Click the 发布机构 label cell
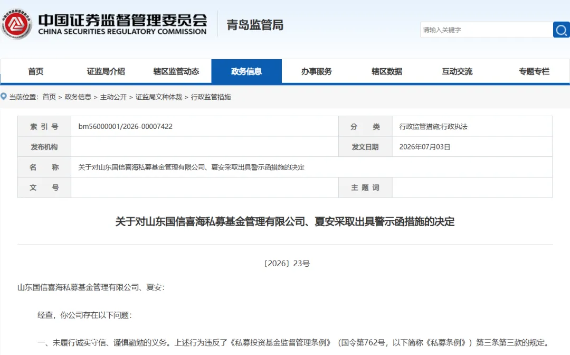 [x=44, y=147]
